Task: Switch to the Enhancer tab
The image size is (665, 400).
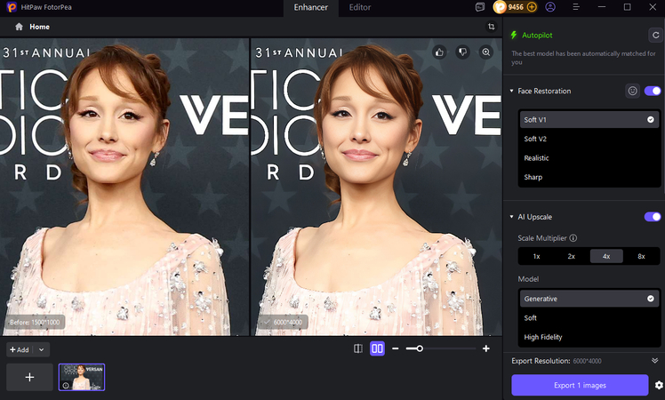Action: click(311, 8)
